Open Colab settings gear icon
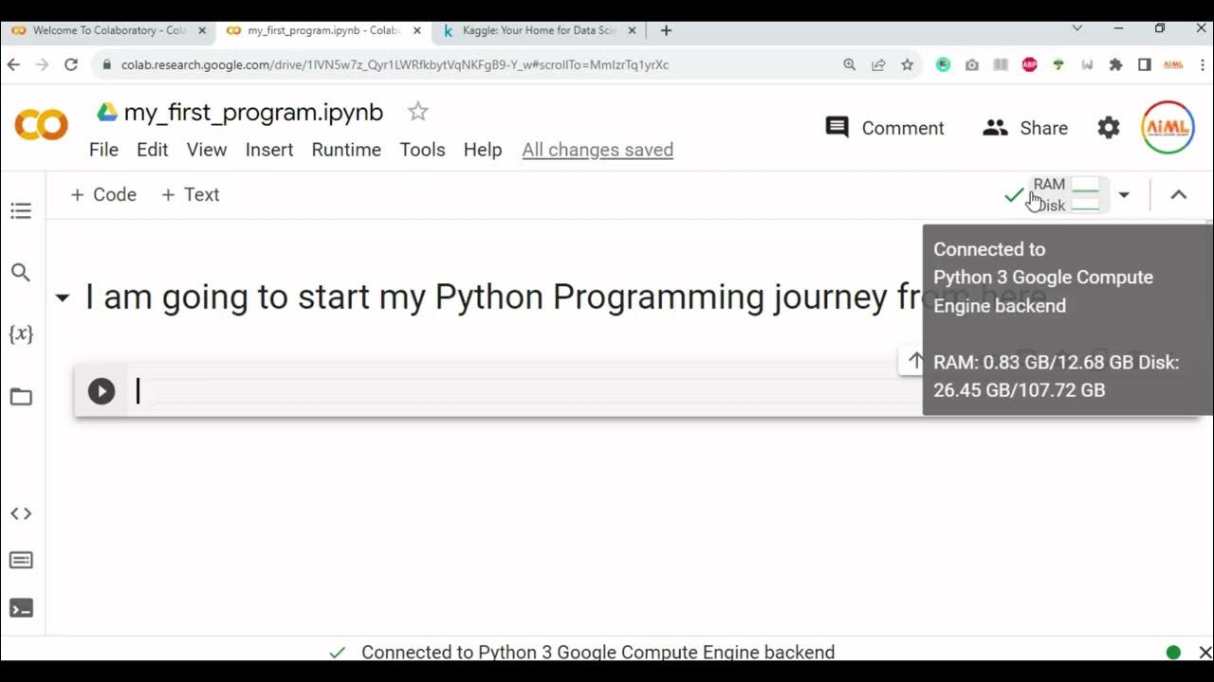Viewport: 1214px width, 682px height. [x=1109, y=128]
